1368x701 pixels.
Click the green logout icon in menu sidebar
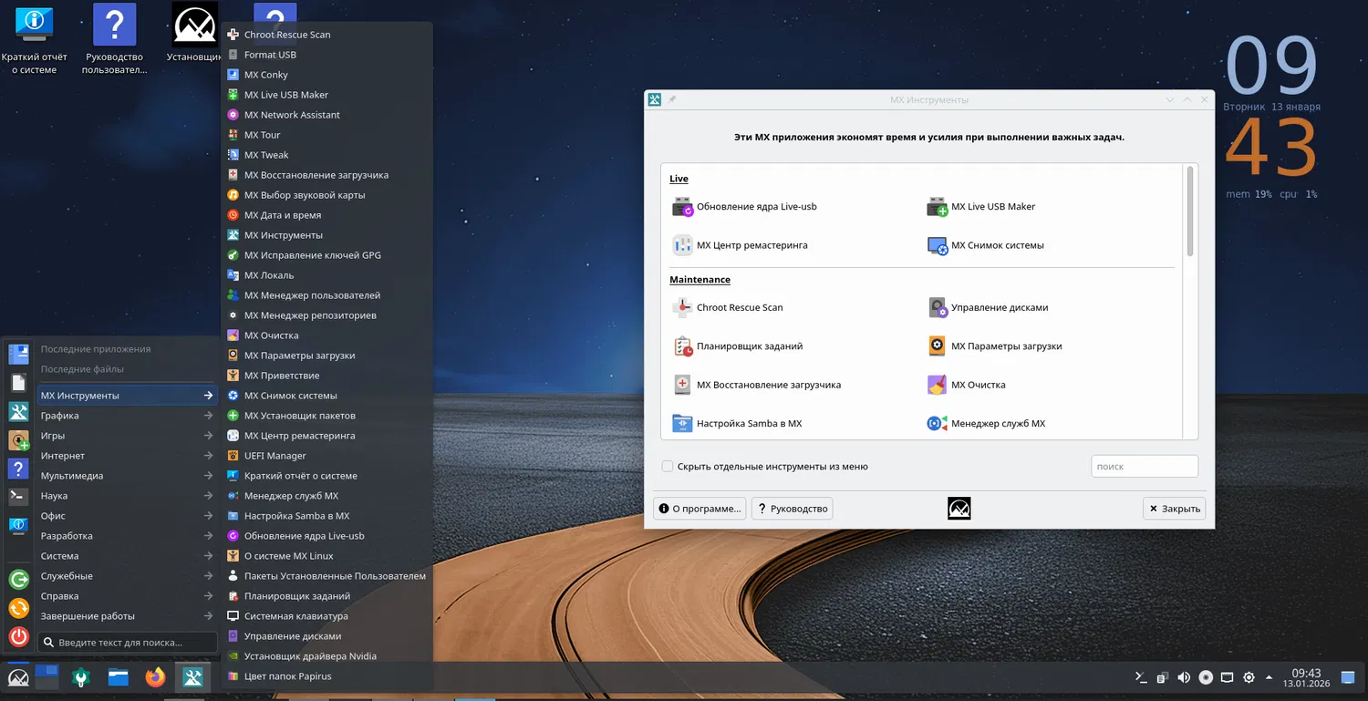18,579
